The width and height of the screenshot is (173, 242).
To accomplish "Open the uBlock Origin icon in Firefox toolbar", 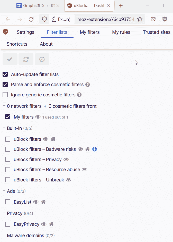I will tap(165, 19).
